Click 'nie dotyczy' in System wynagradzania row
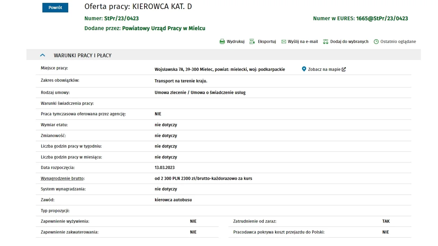Viewport: 438px width, 246px height. 166,189
